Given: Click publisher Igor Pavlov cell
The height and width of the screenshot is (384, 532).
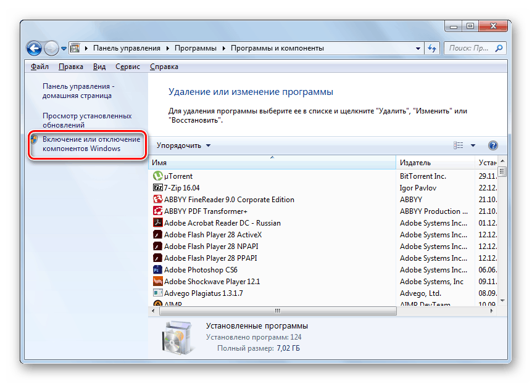Looking at the screenshot, I should pyautogui.click(x=418, y=188).
